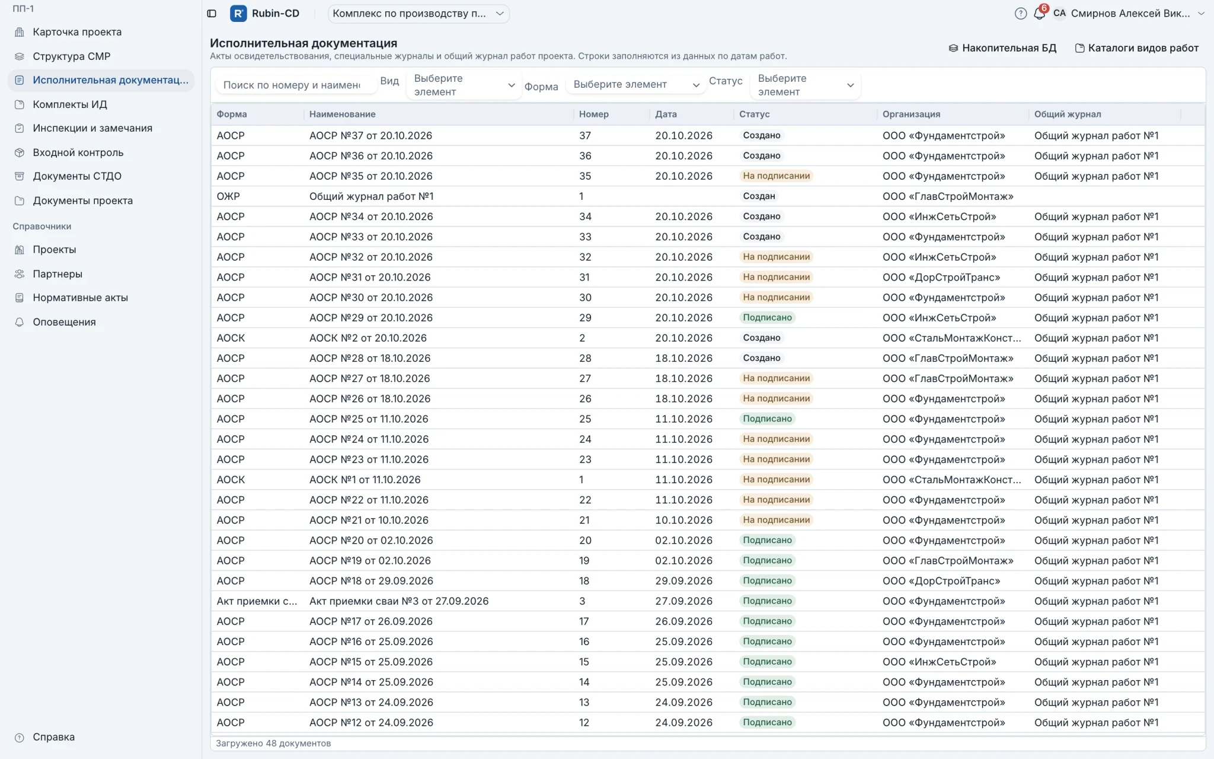Click the Входной контроль box icon
This screenshot has width=1214, height=759.
click(x=20, y=152)
